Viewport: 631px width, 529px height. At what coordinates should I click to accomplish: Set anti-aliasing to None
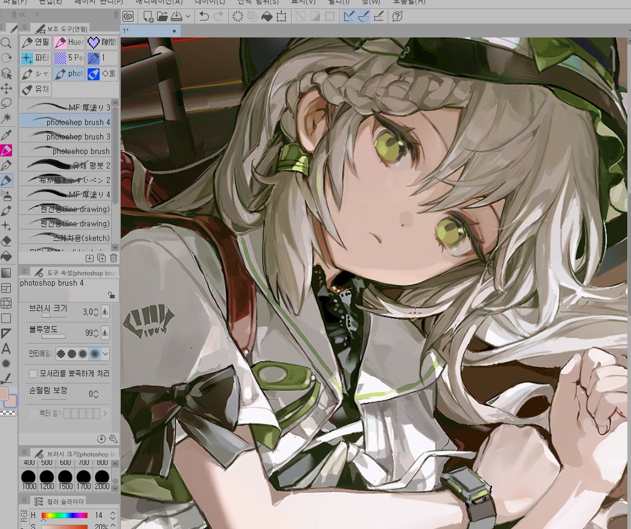(61, 354)
